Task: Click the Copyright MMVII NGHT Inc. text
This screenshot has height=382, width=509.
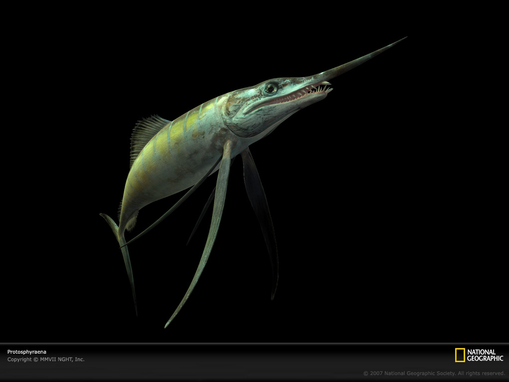Action: (45, 358)
